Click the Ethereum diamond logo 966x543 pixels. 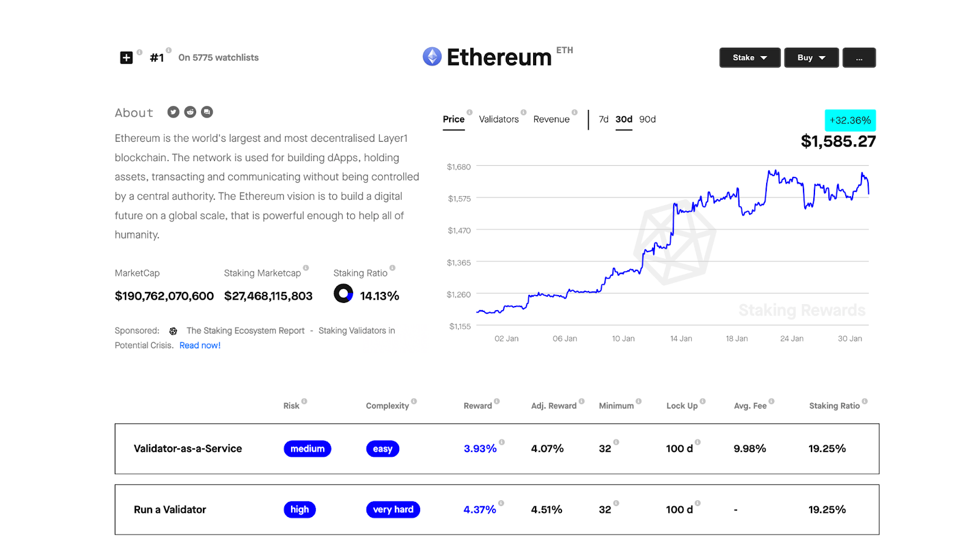(x=432, y=57)
